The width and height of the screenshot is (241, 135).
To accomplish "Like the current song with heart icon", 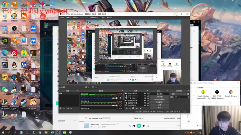I will click(92, 127).
